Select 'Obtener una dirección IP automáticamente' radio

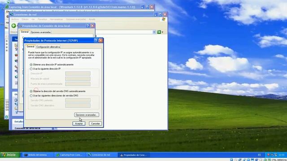(31, 64)
